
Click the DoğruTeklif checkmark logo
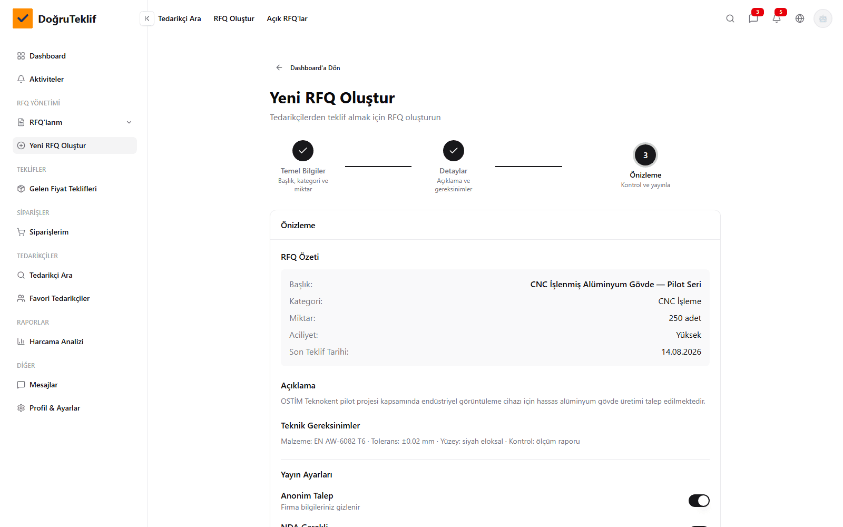[23, 18]
